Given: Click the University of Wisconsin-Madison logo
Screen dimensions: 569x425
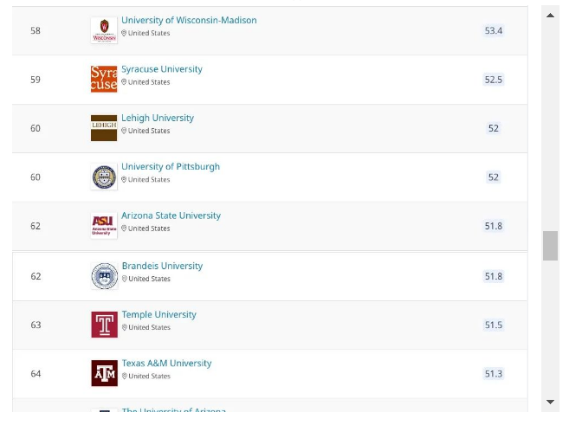Looking at the screenshot, I should click(104, 30).
